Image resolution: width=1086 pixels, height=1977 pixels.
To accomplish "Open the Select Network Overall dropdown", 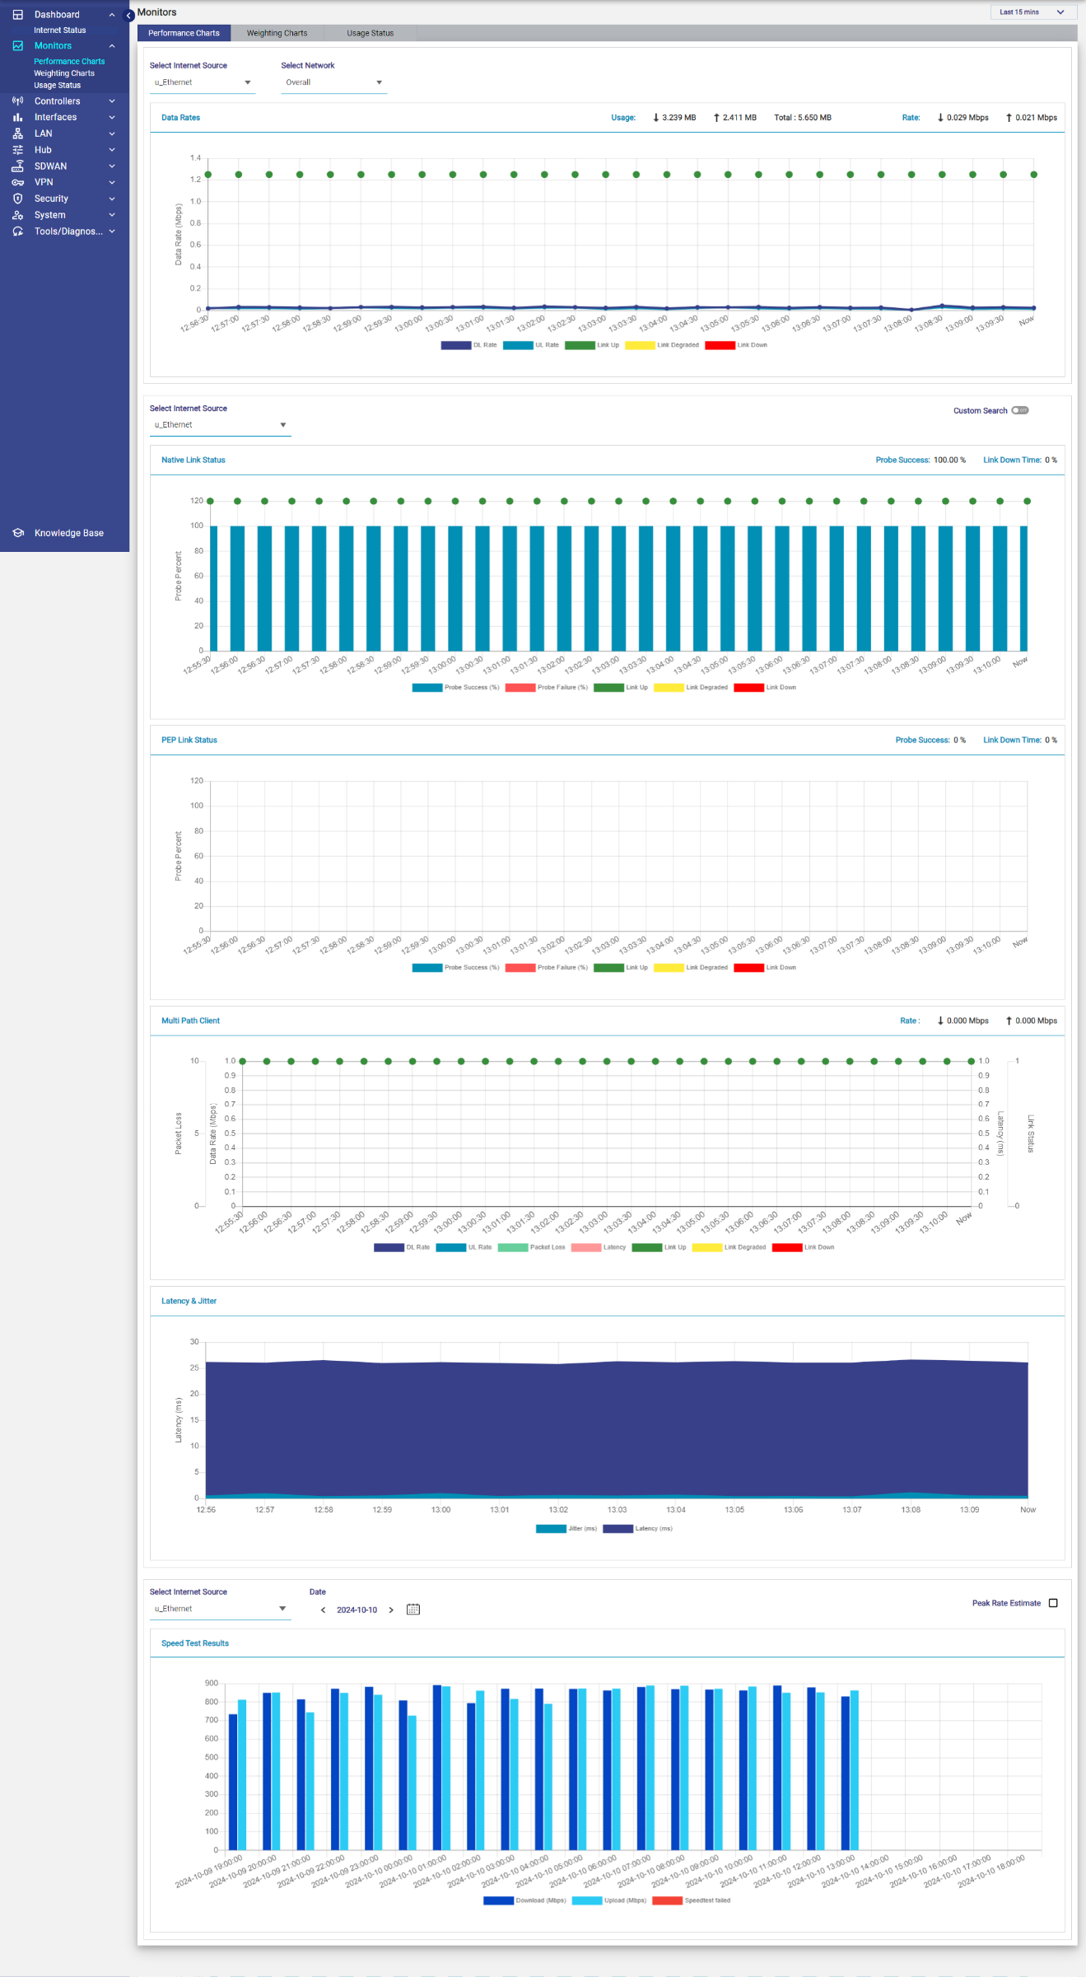I will pyautogui.click(x=333, y=82).
